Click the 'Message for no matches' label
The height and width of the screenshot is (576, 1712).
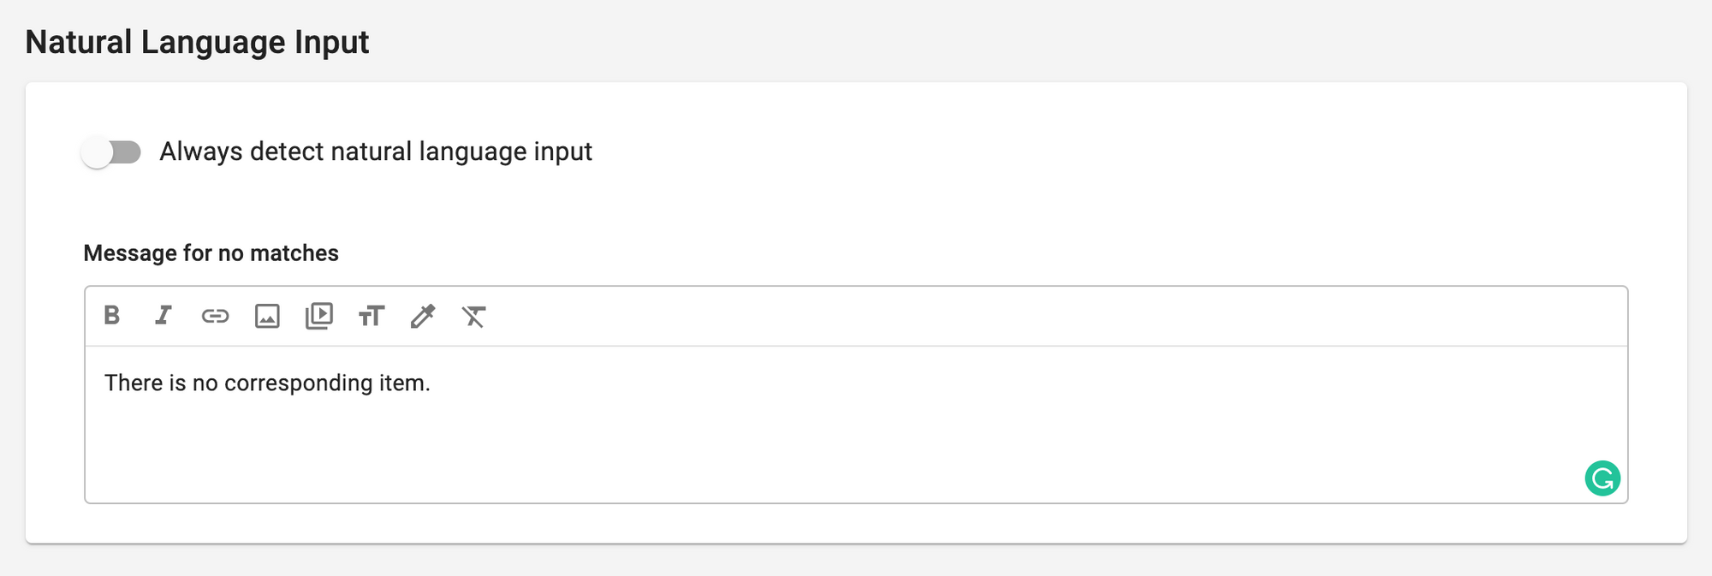211,253
